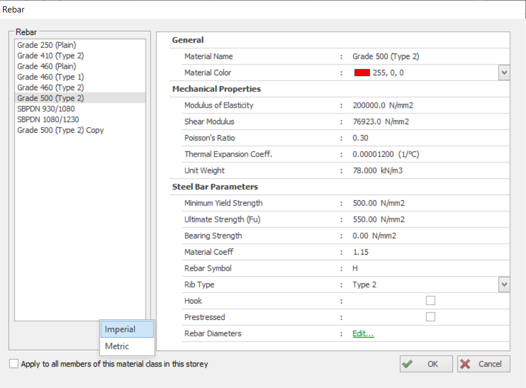
Task: Select Grade 410 (Type 2) rebar
Action: pyautogui.click(x=50, y=56)
